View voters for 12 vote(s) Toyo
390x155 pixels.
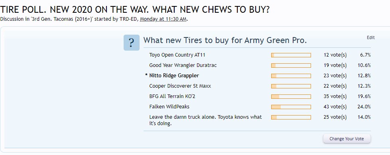click(335, 55)
